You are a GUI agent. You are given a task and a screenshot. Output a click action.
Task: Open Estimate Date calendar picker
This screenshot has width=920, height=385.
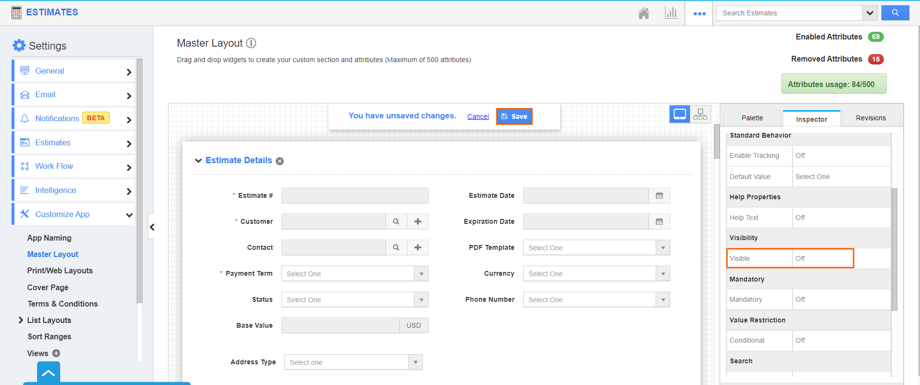659,195
